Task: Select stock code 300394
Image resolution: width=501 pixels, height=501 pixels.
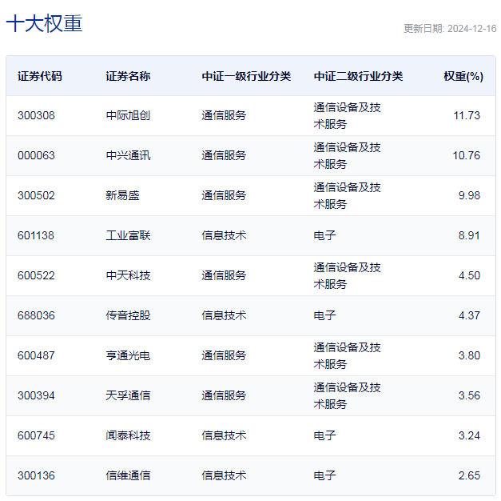Action: coord(36,395)
